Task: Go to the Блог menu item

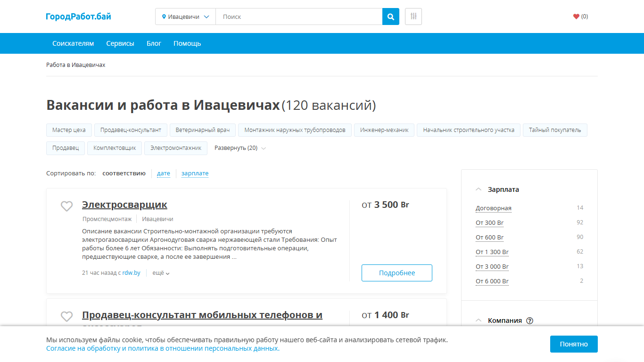Action: click(x=154, y=43)
